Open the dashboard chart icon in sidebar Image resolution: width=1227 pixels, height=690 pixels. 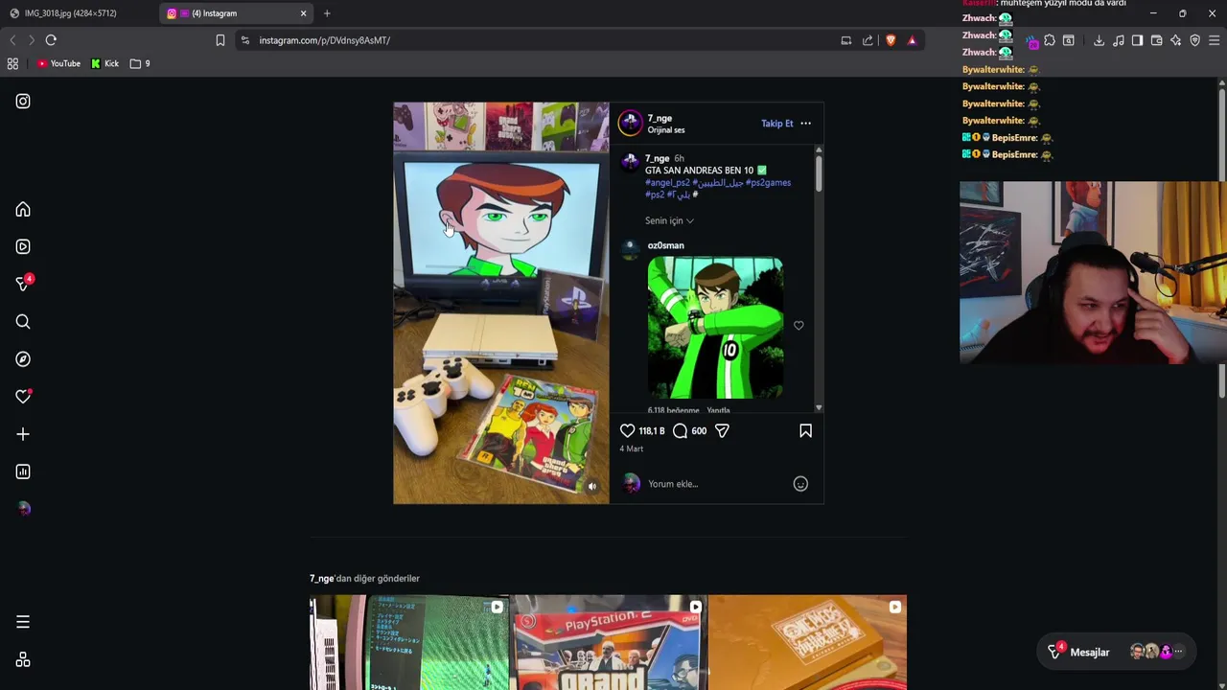point(23,471)
